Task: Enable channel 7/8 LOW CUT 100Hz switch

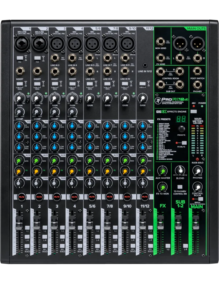Action: 107,84
